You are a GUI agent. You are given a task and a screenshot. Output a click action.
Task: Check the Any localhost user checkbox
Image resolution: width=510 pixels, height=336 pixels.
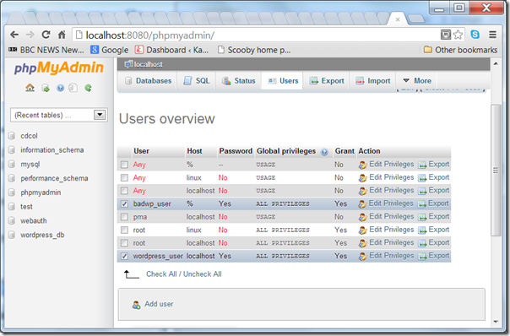coord(124,191)
